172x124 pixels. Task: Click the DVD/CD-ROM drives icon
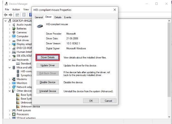click(x=14, y=48)
